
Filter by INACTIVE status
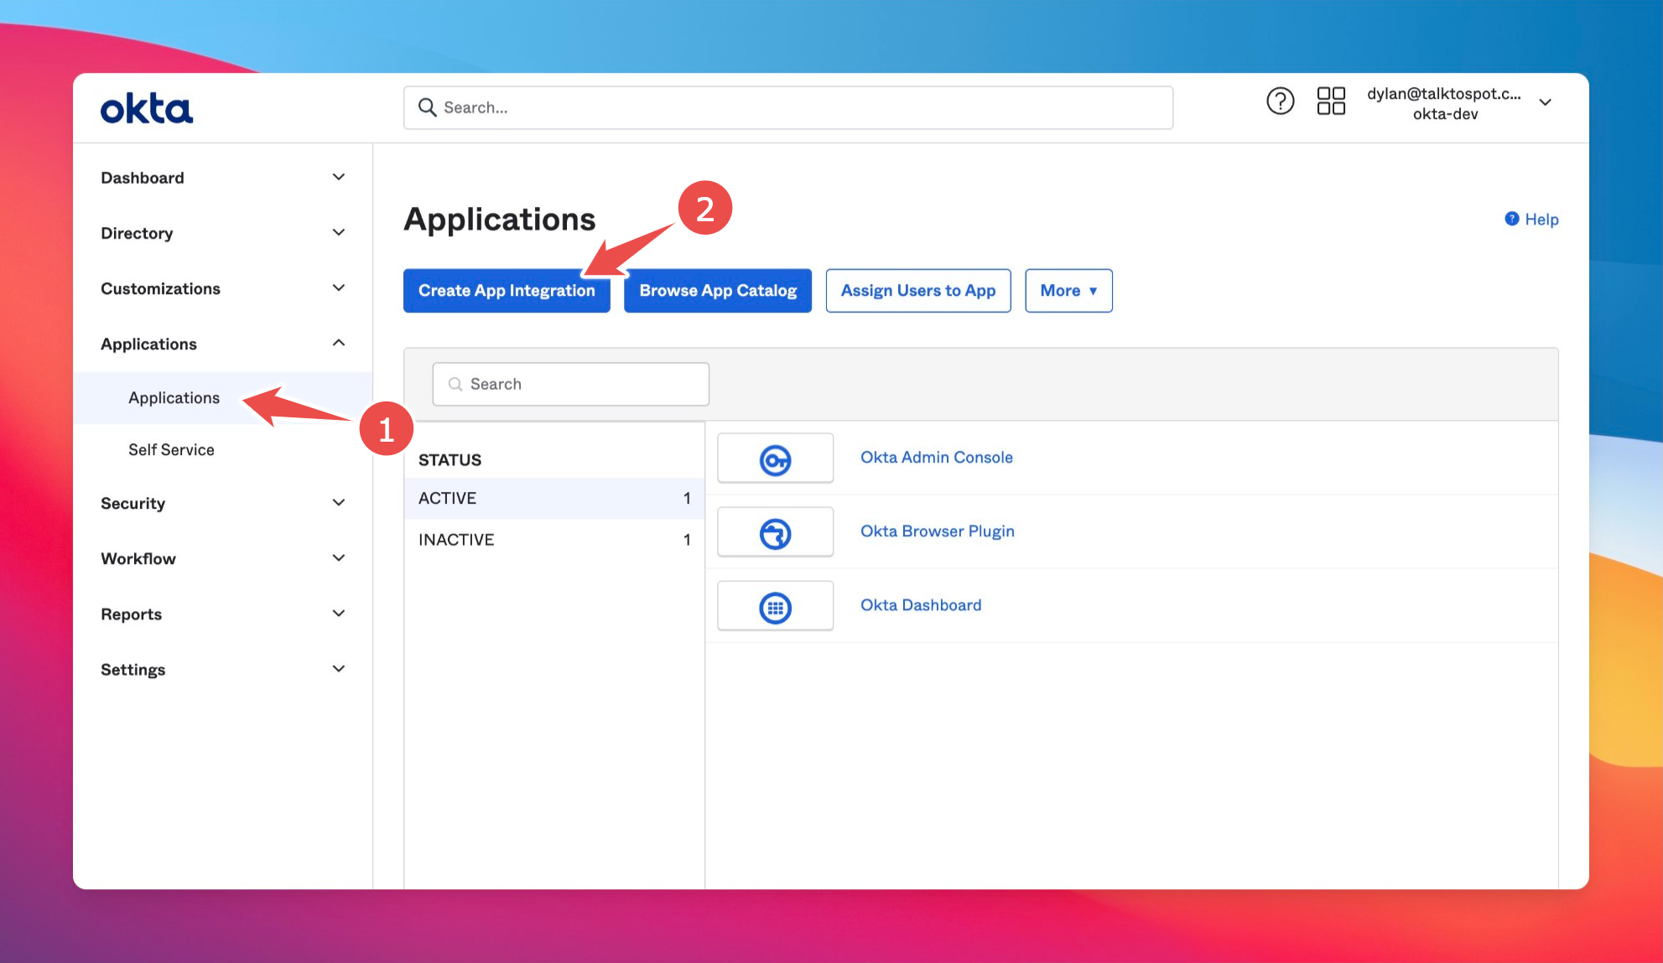coord(457,539)
